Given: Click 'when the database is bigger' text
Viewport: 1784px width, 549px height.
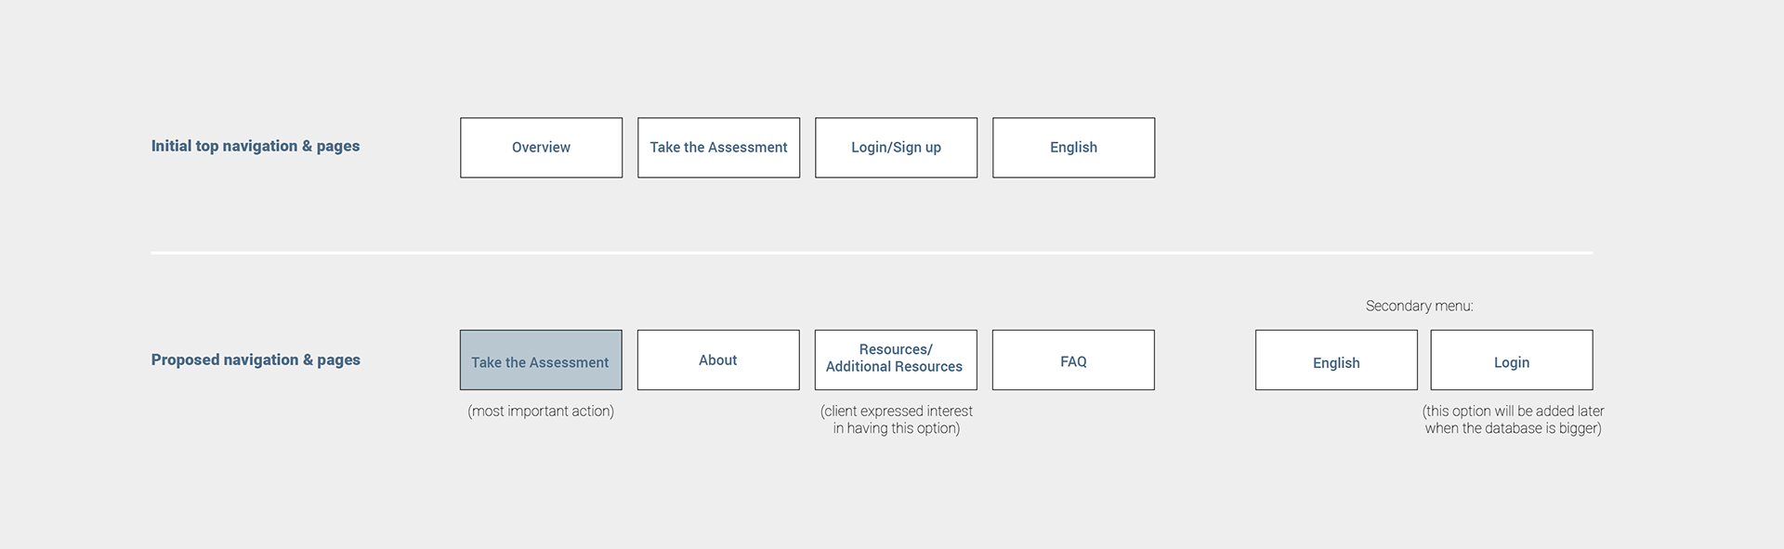Looking at the screenshot, I should (1513, 428).
